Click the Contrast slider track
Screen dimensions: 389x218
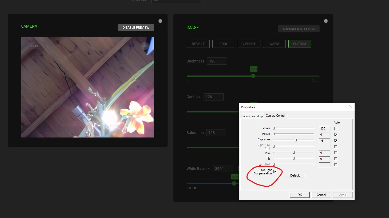(x=213, y=112)
